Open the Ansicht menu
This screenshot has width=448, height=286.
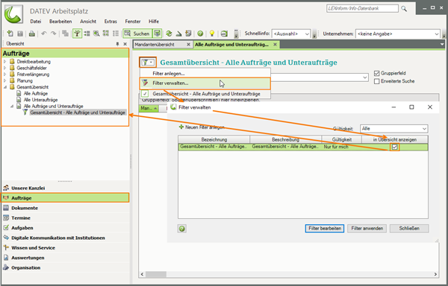tap(88, 22)
